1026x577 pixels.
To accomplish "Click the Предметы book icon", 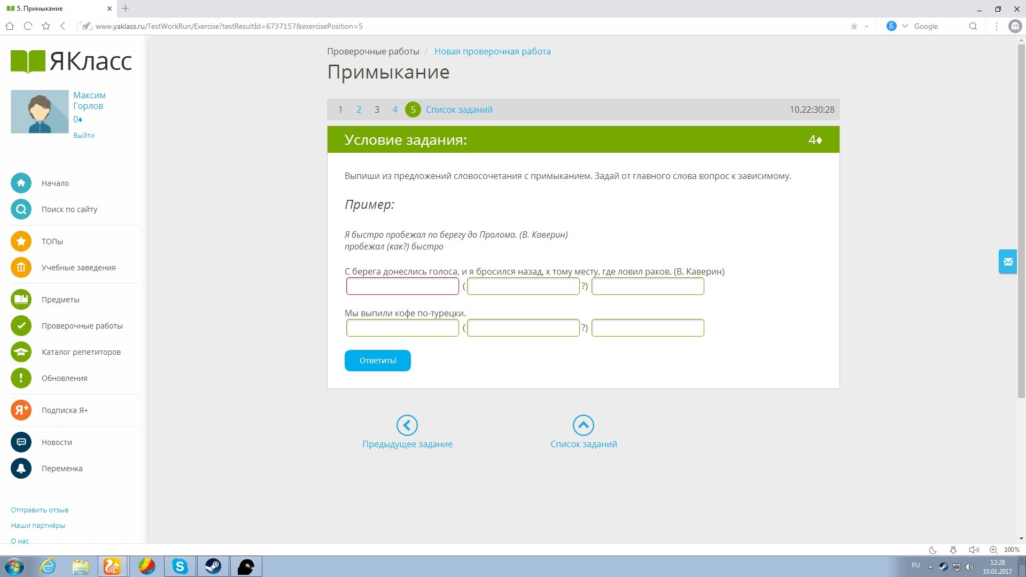I will [x=21, y=300].
